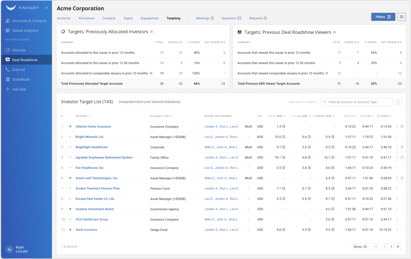Open Global Analytics in sidebar

point(22,31)
